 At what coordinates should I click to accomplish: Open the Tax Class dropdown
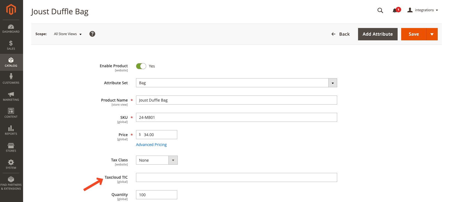click(x=157, y=160)
